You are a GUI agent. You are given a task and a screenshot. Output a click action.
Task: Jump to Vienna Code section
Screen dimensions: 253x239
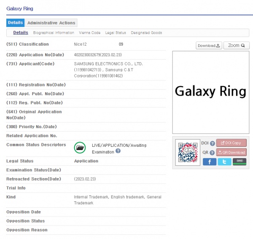tap(90, 33)
